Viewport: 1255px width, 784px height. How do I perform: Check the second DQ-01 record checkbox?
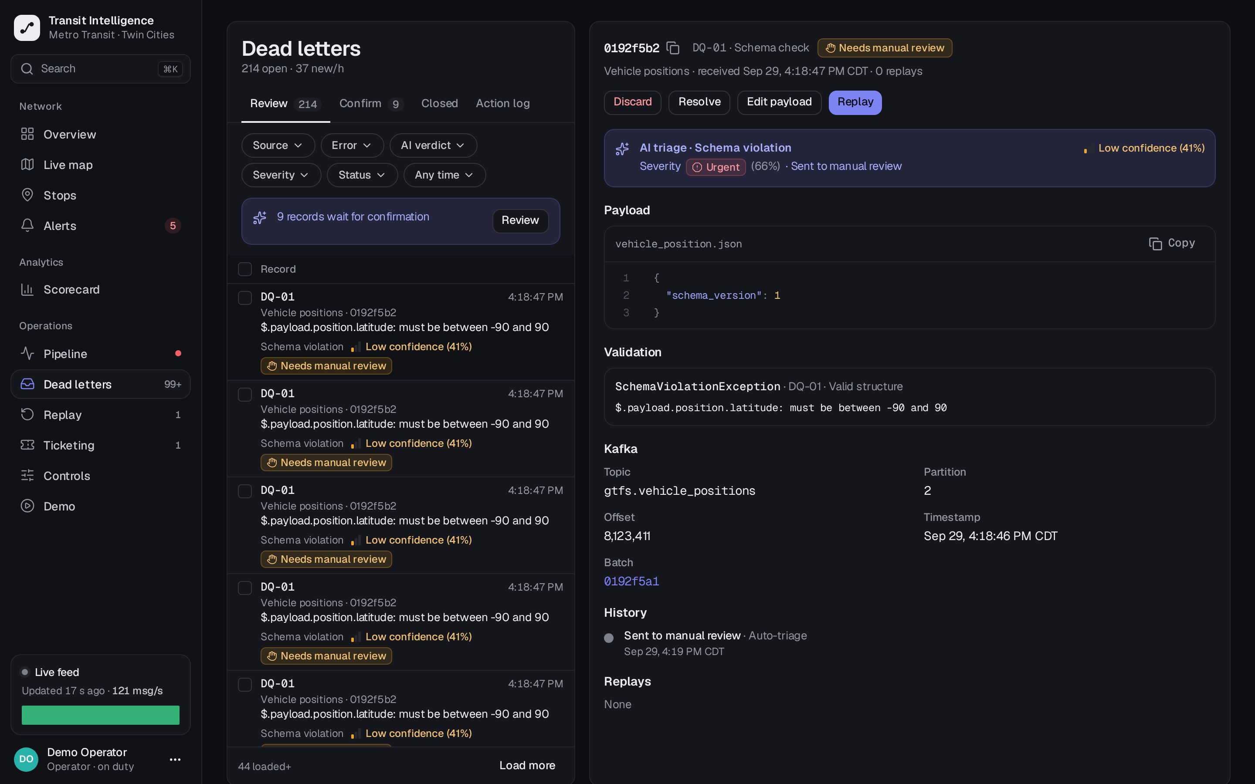245,395
